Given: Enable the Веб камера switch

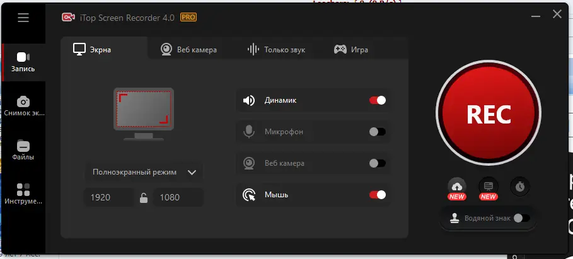Looking at the screenshot, I should (378, 163).
